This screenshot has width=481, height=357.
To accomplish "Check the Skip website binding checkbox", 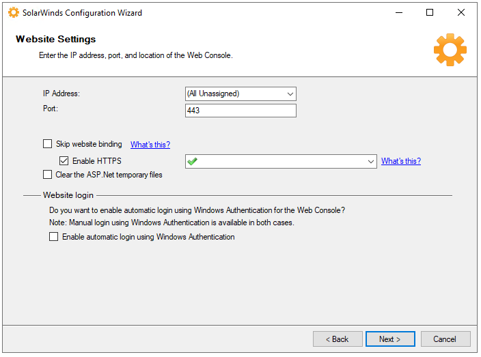I will tap(47, 144).
